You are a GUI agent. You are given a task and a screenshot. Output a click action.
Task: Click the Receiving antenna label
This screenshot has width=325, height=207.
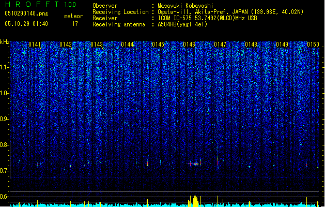point(119,24)
